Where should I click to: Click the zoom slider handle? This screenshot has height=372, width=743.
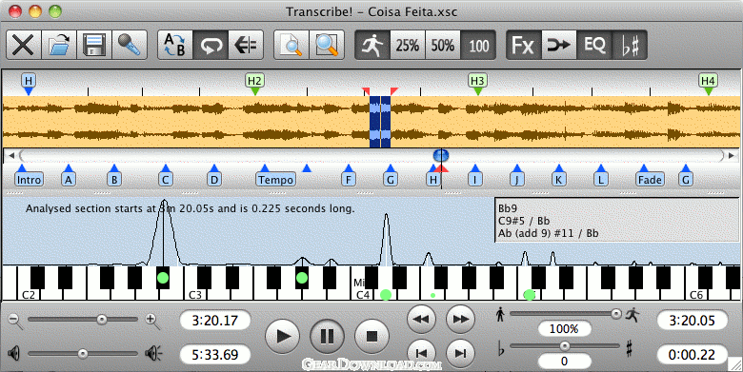click(x=101, y=320)
